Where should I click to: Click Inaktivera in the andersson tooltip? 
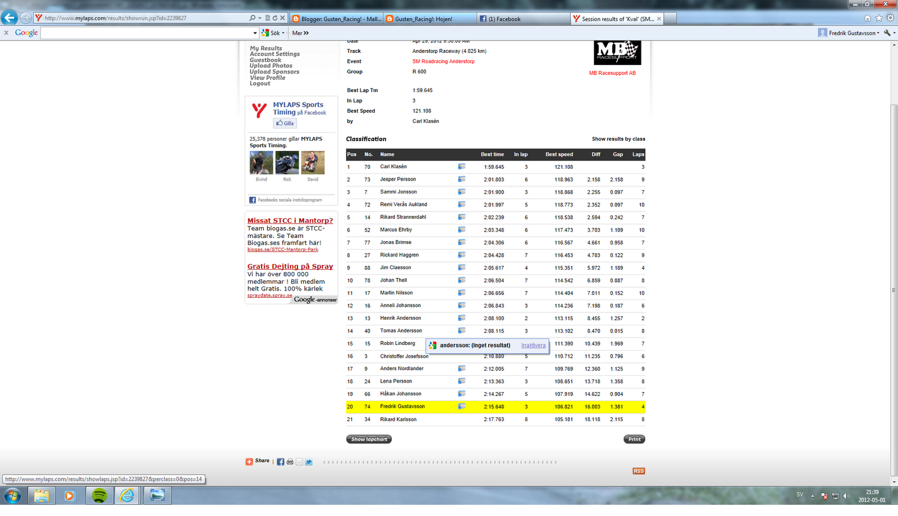(x=533, y=345)
